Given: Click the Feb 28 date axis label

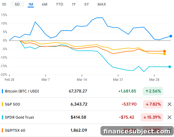Looking at the screenshot, I should [9, 80].
